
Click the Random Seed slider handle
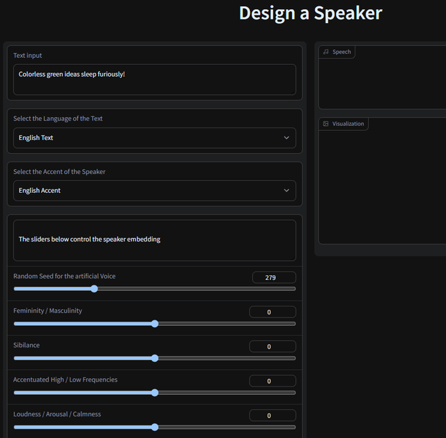[94, 288]
